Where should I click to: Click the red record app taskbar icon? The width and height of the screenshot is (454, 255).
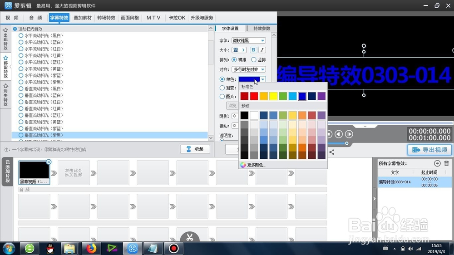pyautogui.click(x=174, y=248)
